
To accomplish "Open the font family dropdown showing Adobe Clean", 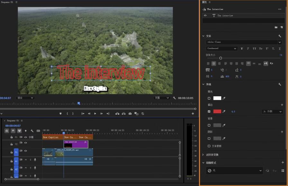I will click(x=244, y=42).
